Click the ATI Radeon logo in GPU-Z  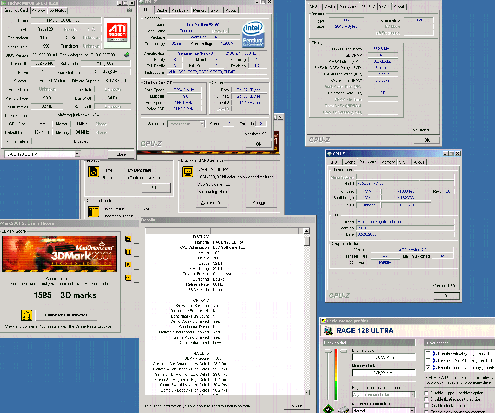pos(117,33)
